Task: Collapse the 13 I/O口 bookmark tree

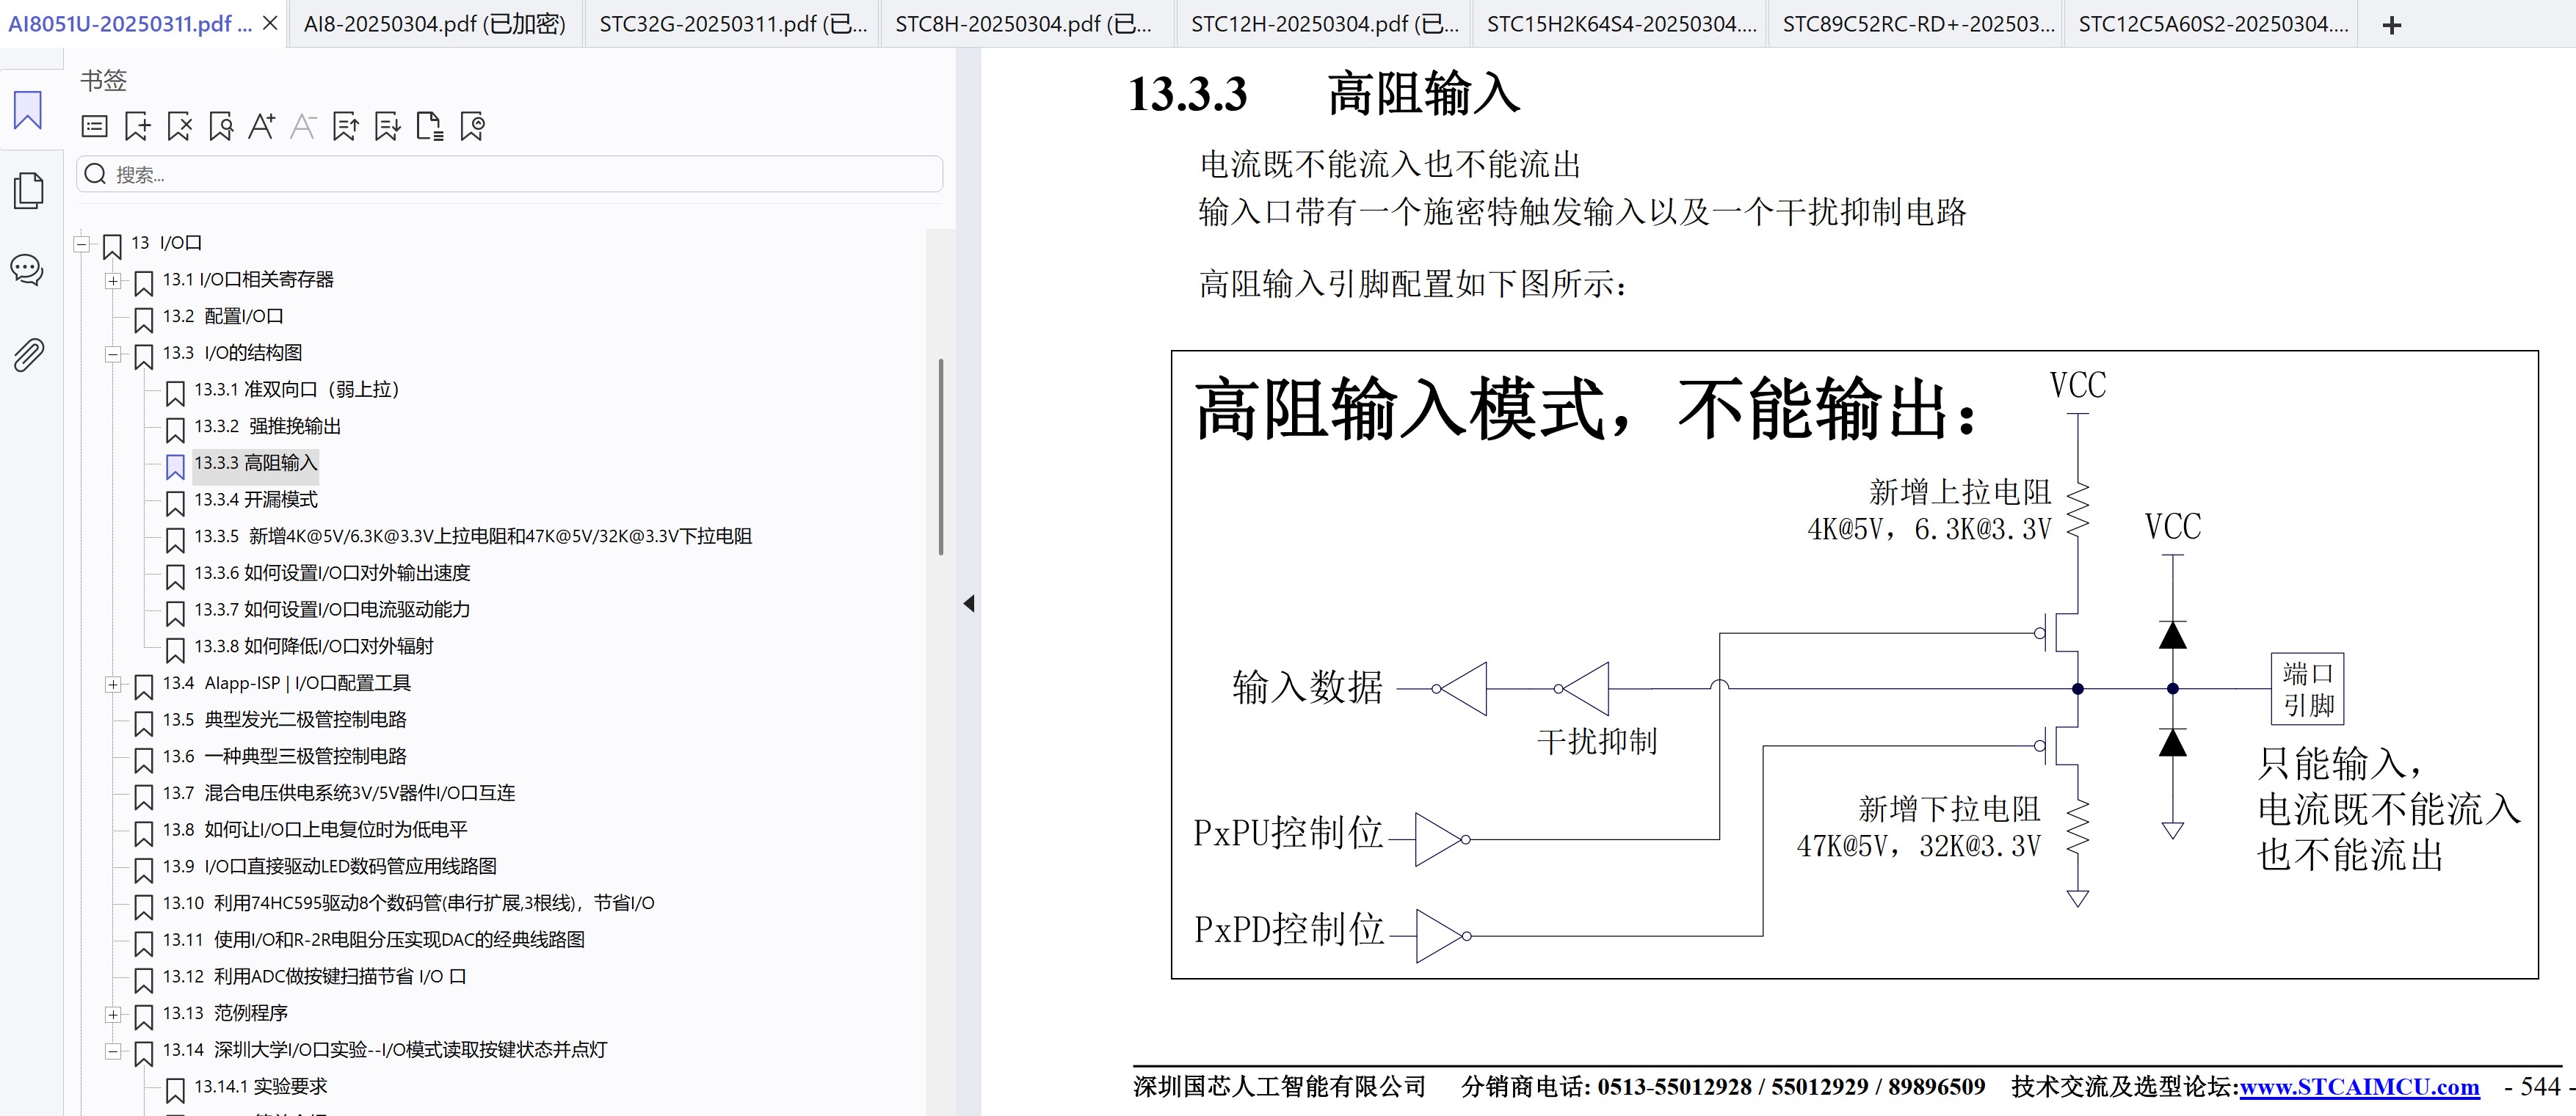Action: pos(82,243)
